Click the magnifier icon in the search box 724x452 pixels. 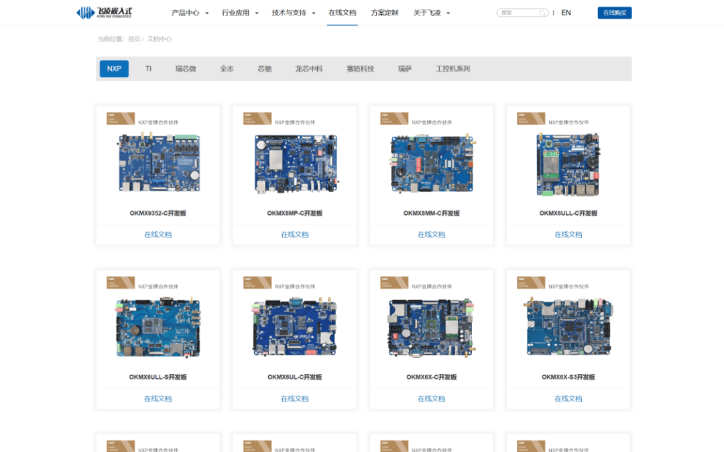pyautogui.click(x=542, y=13)
